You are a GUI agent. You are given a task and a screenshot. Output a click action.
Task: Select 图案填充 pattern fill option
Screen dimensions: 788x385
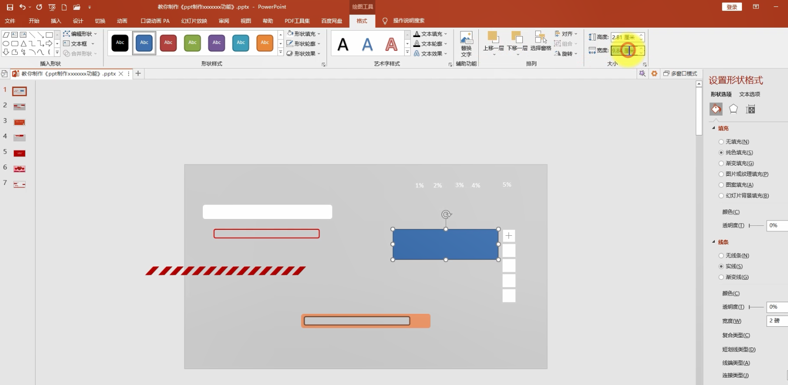[736, 185]
